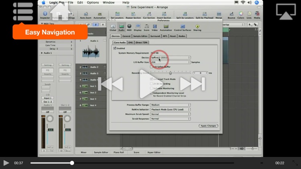301x169 pixels.
Task: Click Insert Section toolbar icon
Action: 164,14
